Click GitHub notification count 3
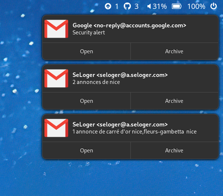The height and width of the screenshot is (196, 223). (x=137, y=6)
